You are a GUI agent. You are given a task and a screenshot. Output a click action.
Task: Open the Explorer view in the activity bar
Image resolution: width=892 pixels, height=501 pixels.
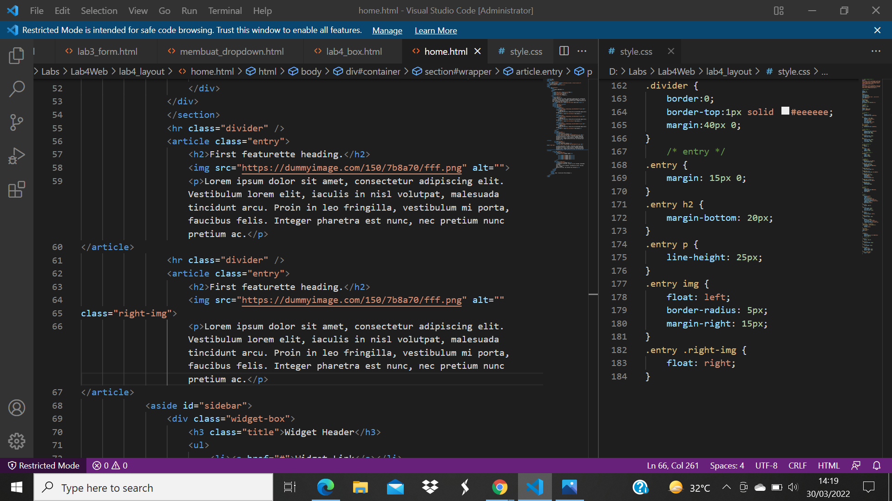pyautogui.click(x=17, y=55)
